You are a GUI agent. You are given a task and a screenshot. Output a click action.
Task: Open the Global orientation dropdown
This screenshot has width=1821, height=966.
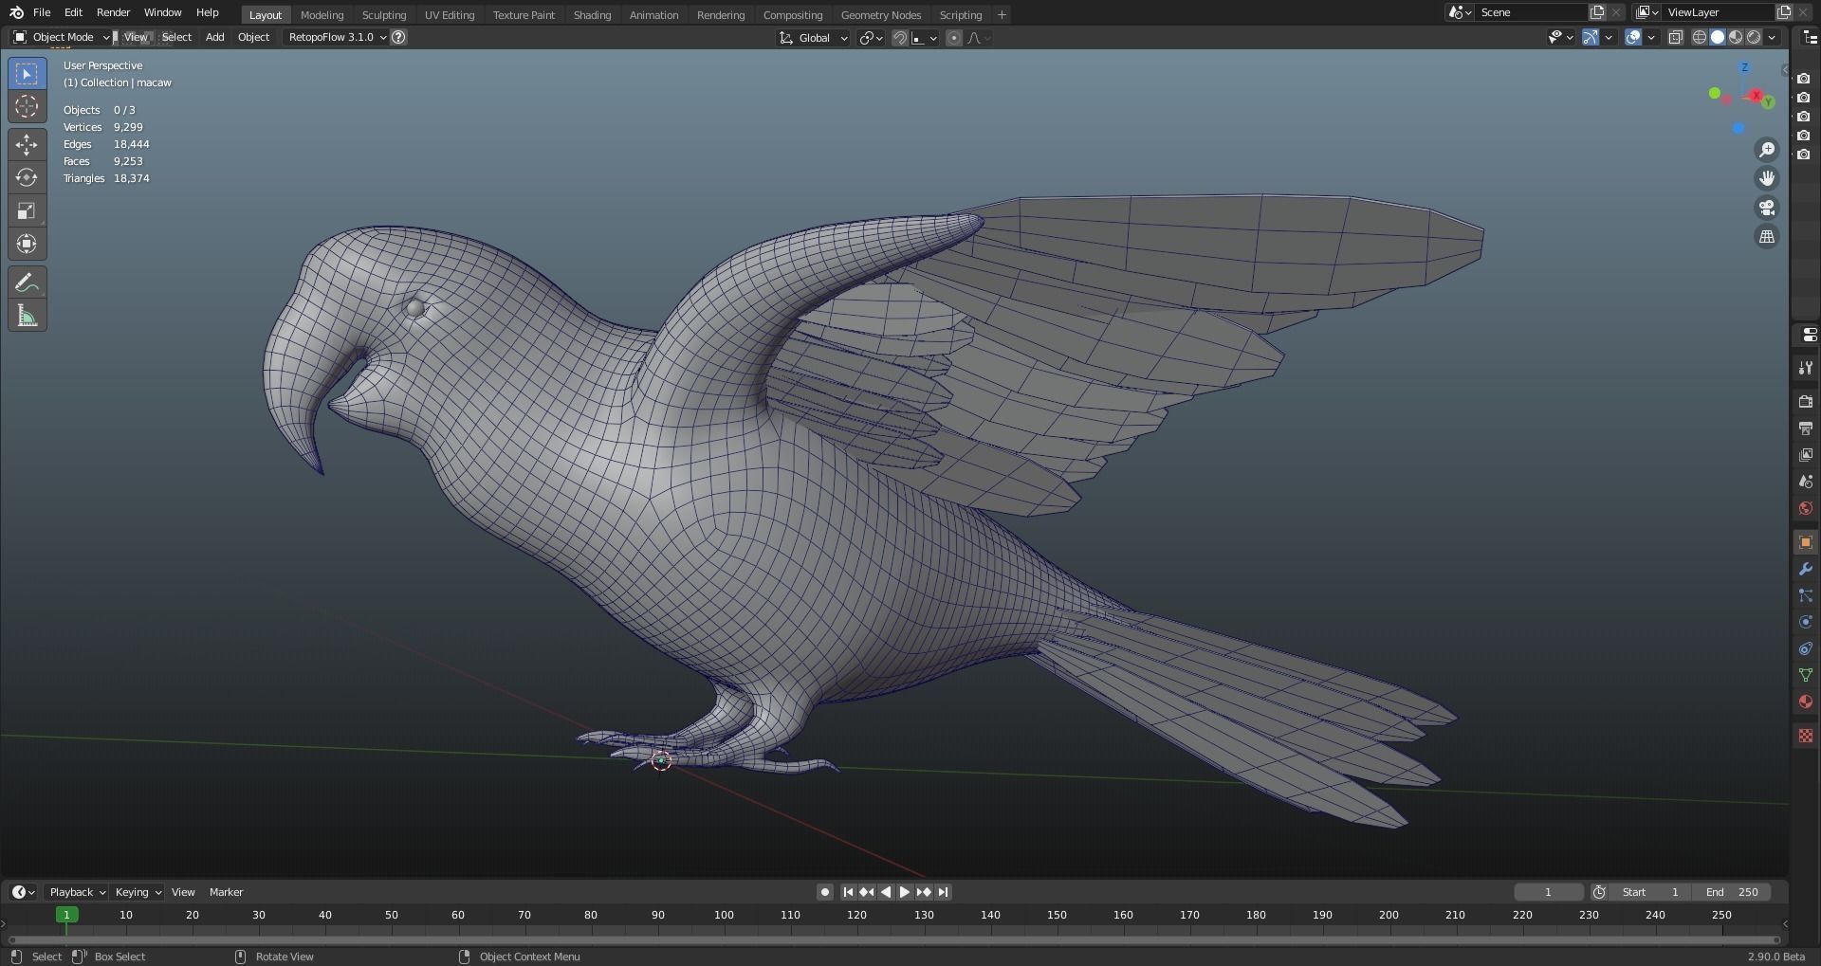point(814,38)
